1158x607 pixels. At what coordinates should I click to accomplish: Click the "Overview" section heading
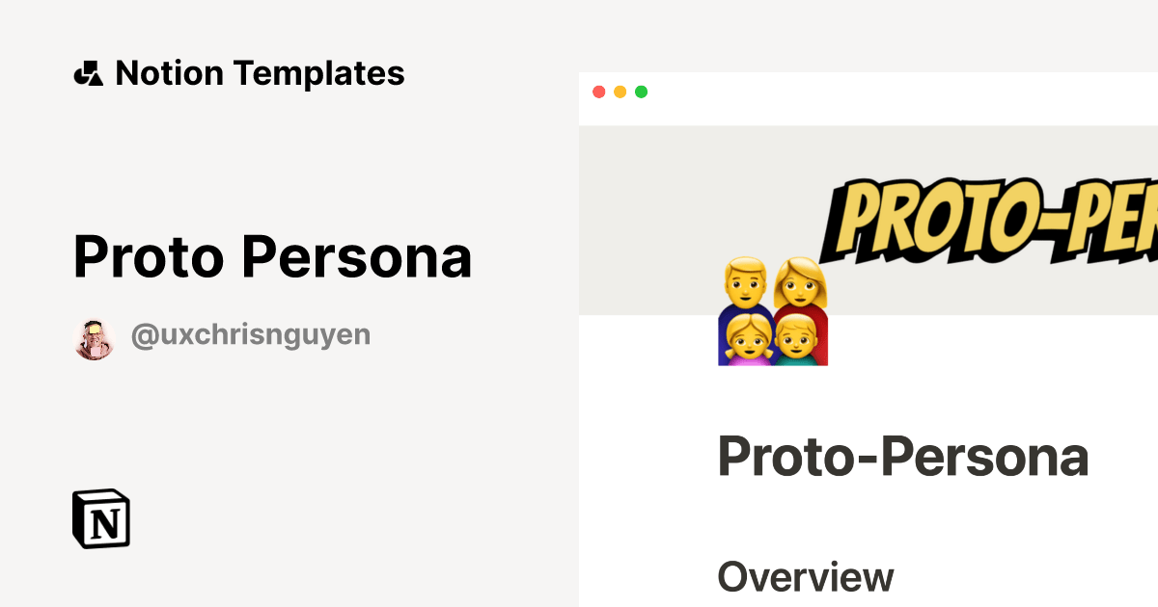pos(804,578)
